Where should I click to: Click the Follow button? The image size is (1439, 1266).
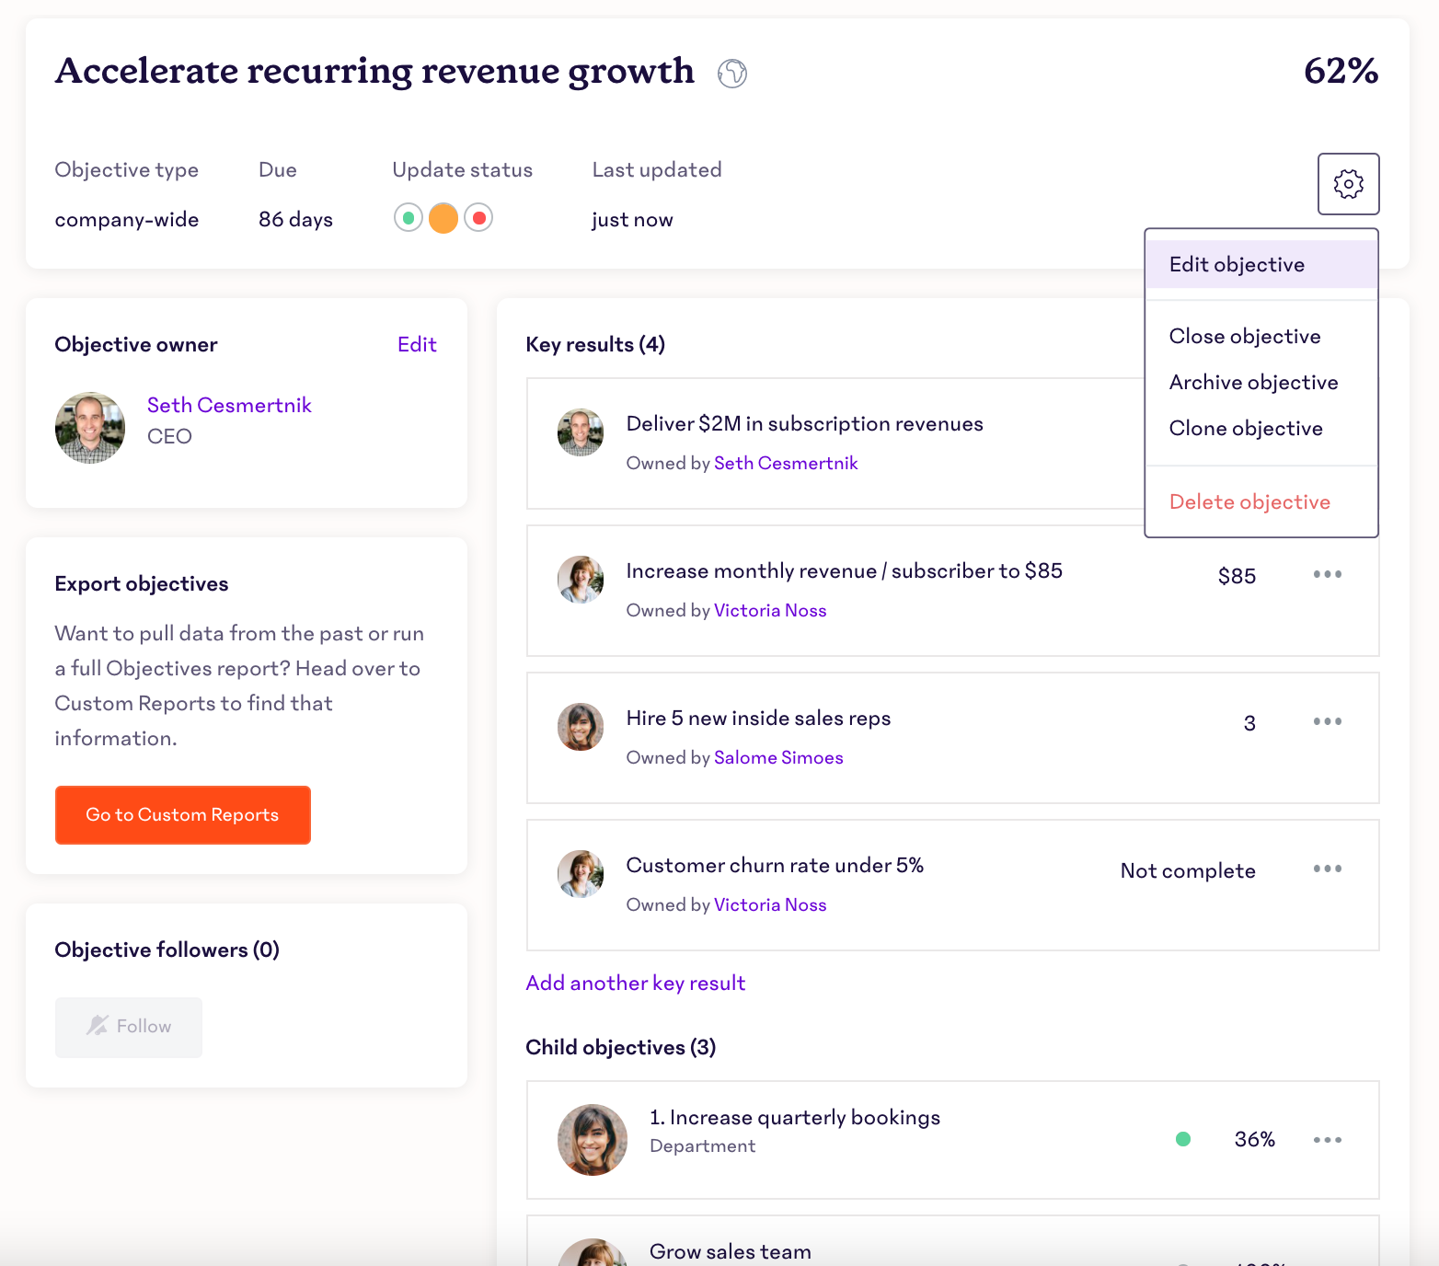[129, 1027]
